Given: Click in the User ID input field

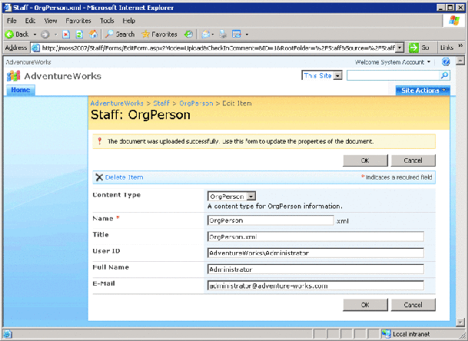Looking at the screenshot, I should (316, 253).
